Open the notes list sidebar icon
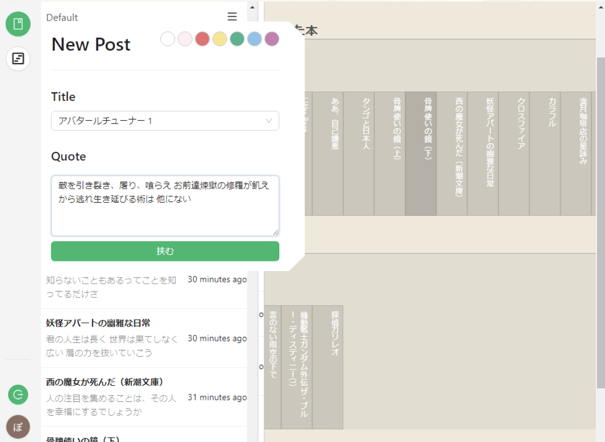 [x=18, y=59]
